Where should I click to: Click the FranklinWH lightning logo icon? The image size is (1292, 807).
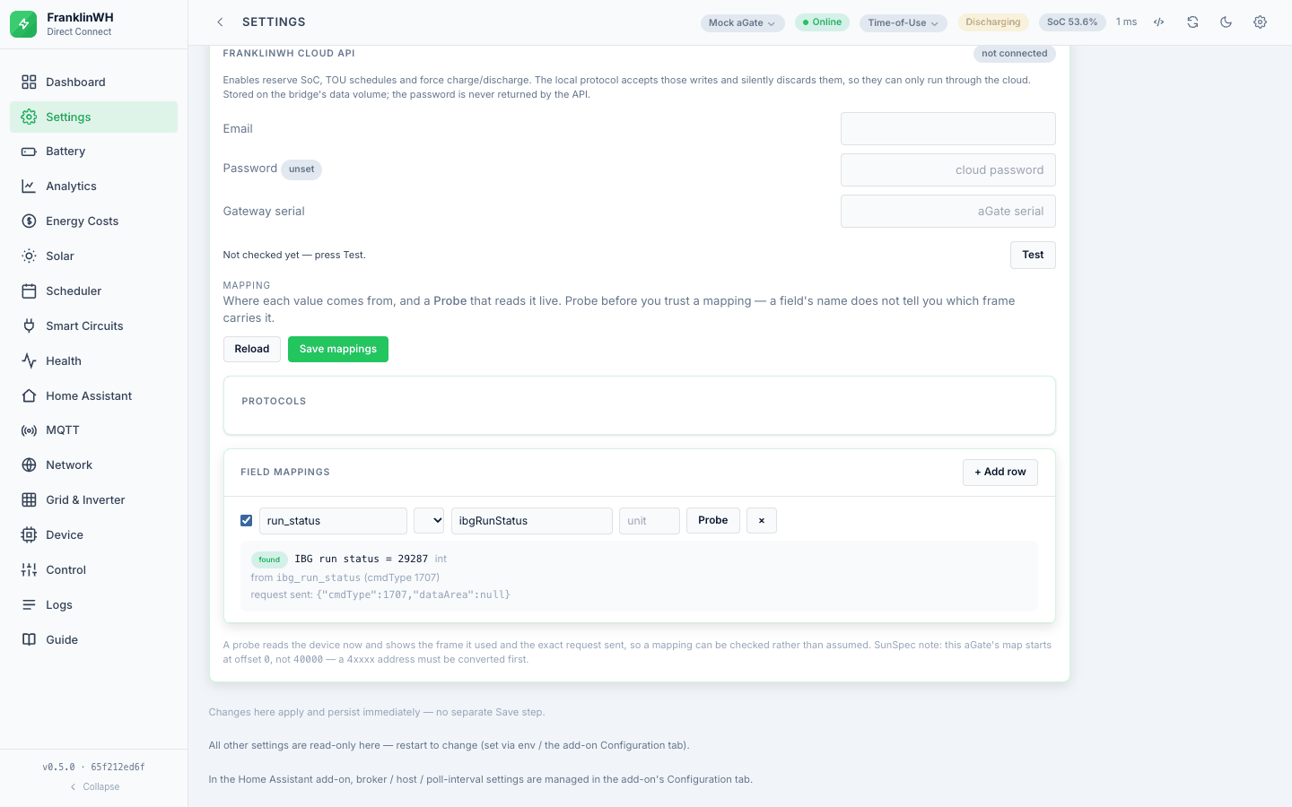point(23,24)
